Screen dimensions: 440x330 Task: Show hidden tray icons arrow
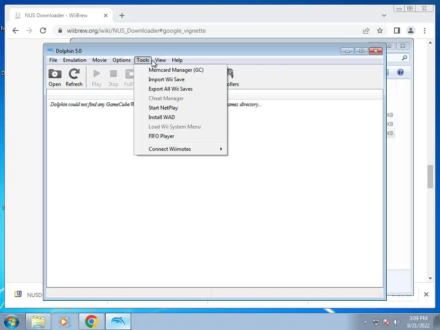point(365,322)
